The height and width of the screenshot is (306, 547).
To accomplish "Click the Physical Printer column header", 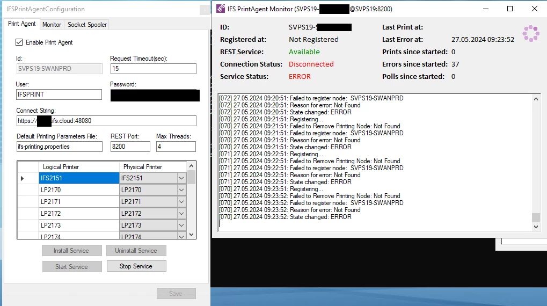I will pyautogui.click(x=153, y=167).
